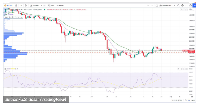198x105 pixels.
Task: Collapse the indicator legend chevron
Action: (x=6, y=20)
